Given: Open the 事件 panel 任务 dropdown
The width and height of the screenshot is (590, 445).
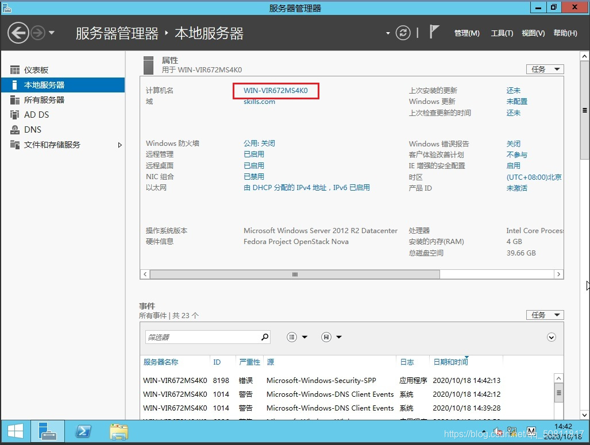Looking at the screenshot, I should 545,315.
